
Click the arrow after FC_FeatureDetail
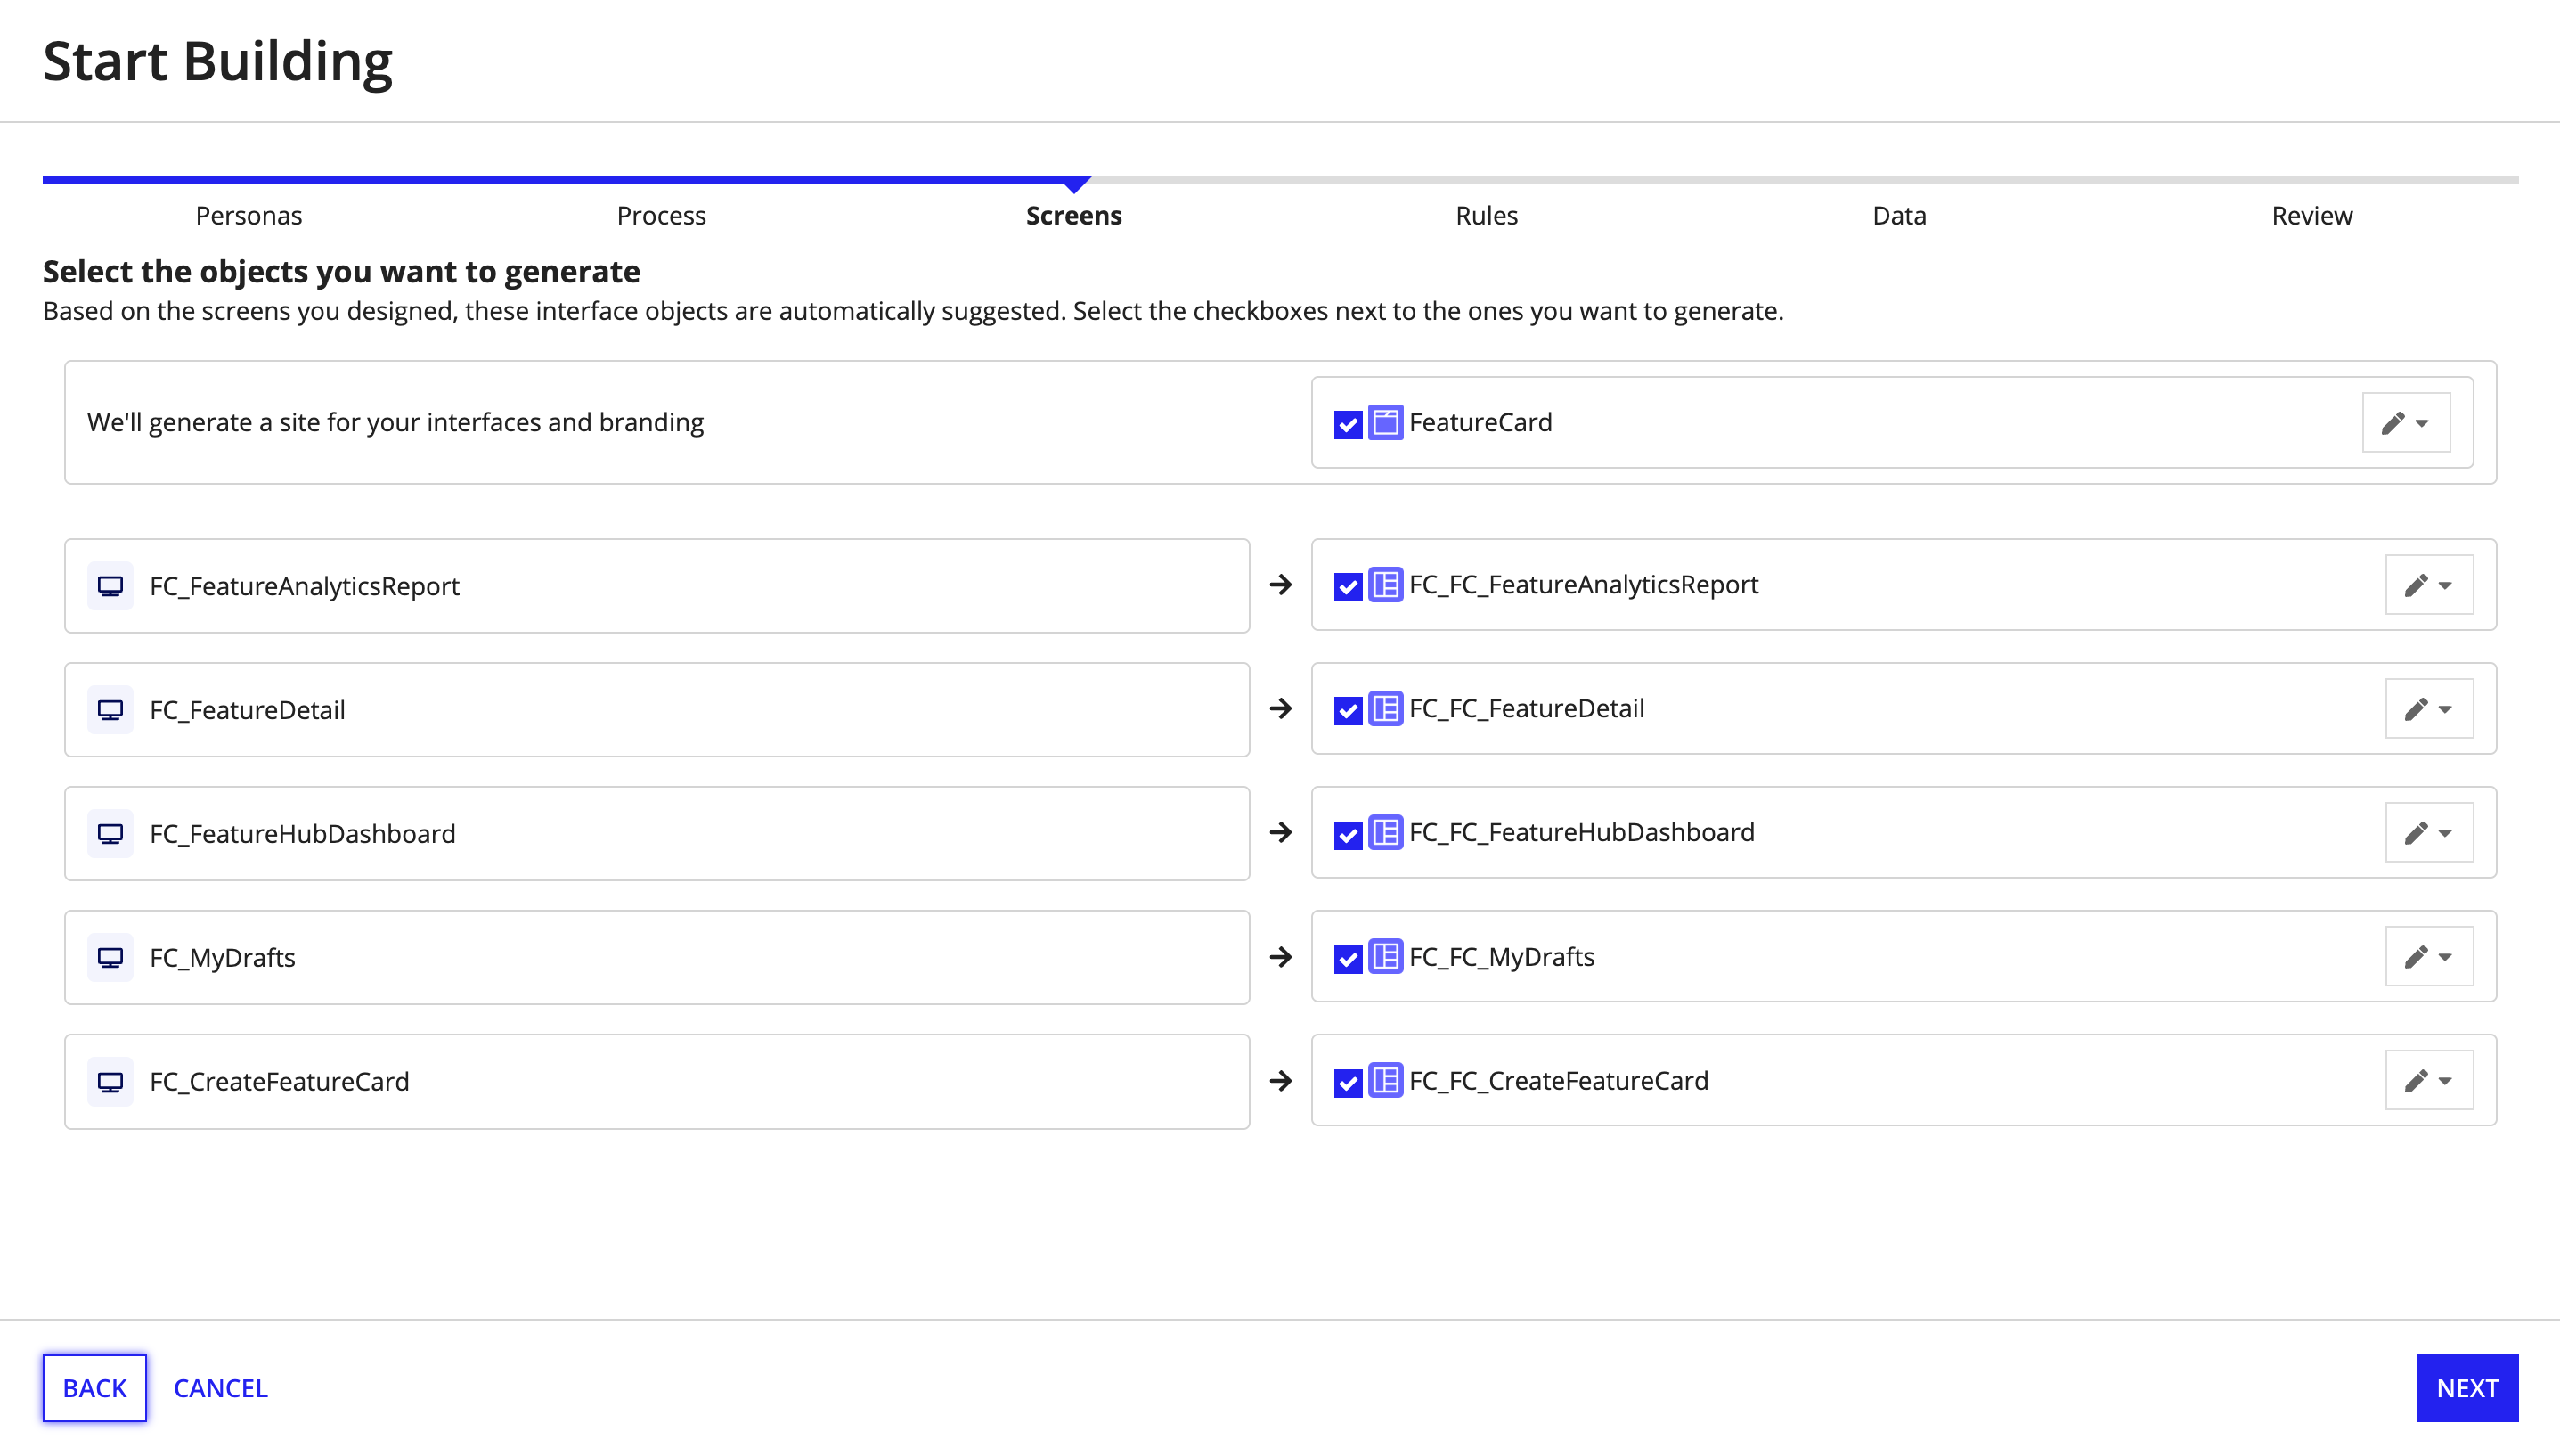(1281, 709)
